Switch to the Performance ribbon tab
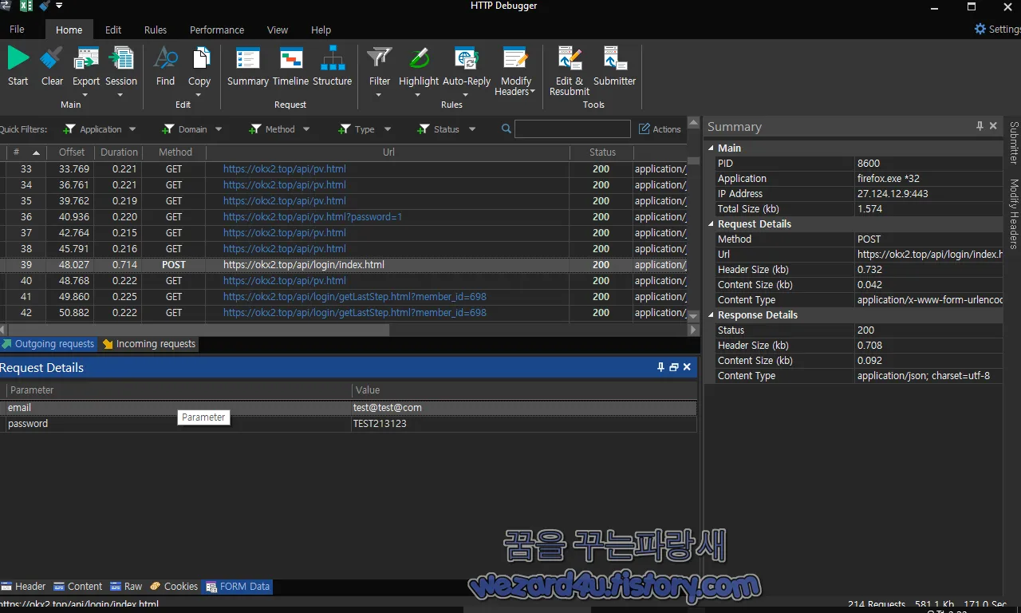Screen dimensions: 1021x613 pos(217,30)
